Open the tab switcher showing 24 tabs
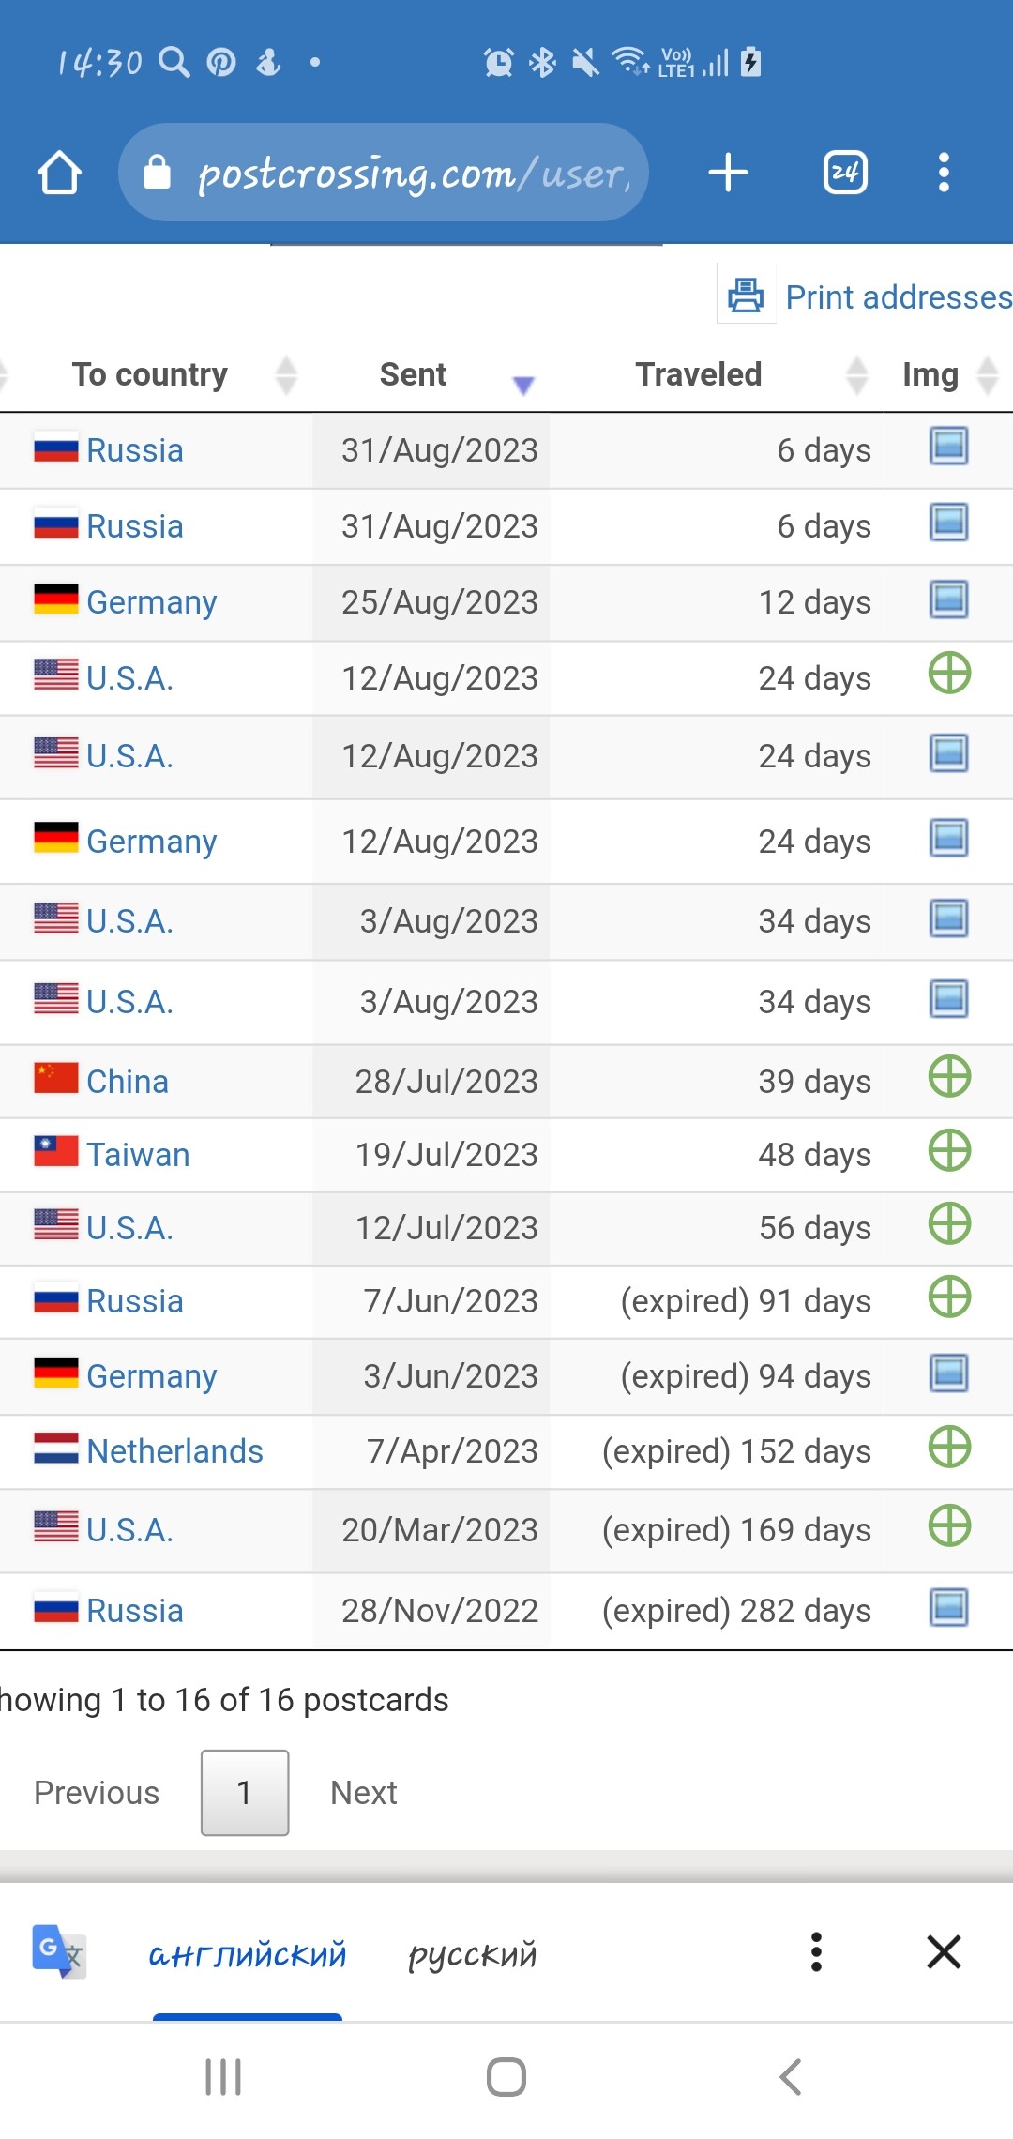 click(845, 173)
